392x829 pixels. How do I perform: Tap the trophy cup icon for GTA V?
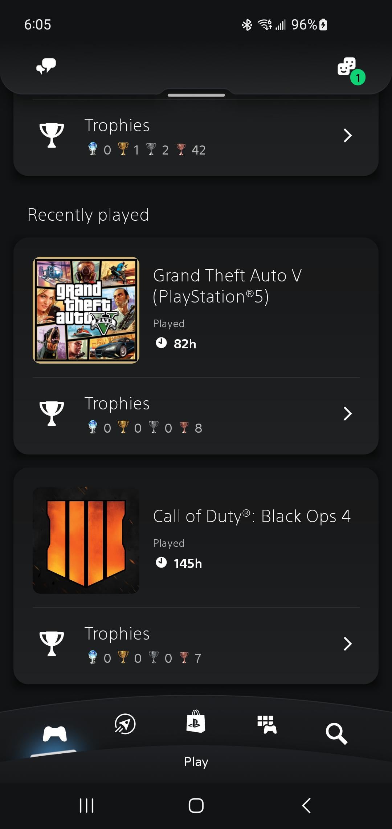click(52, 413)
